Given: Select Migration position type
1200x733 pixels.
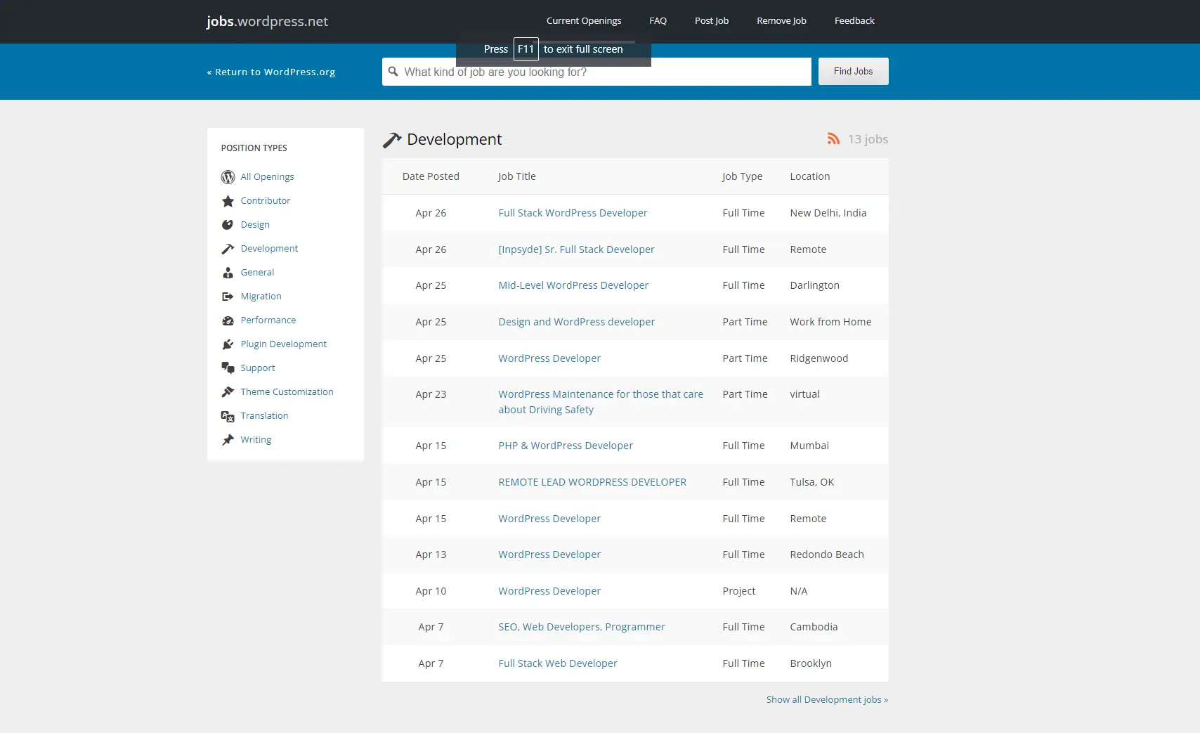Looking at the screenshot, I should point(261,297).
